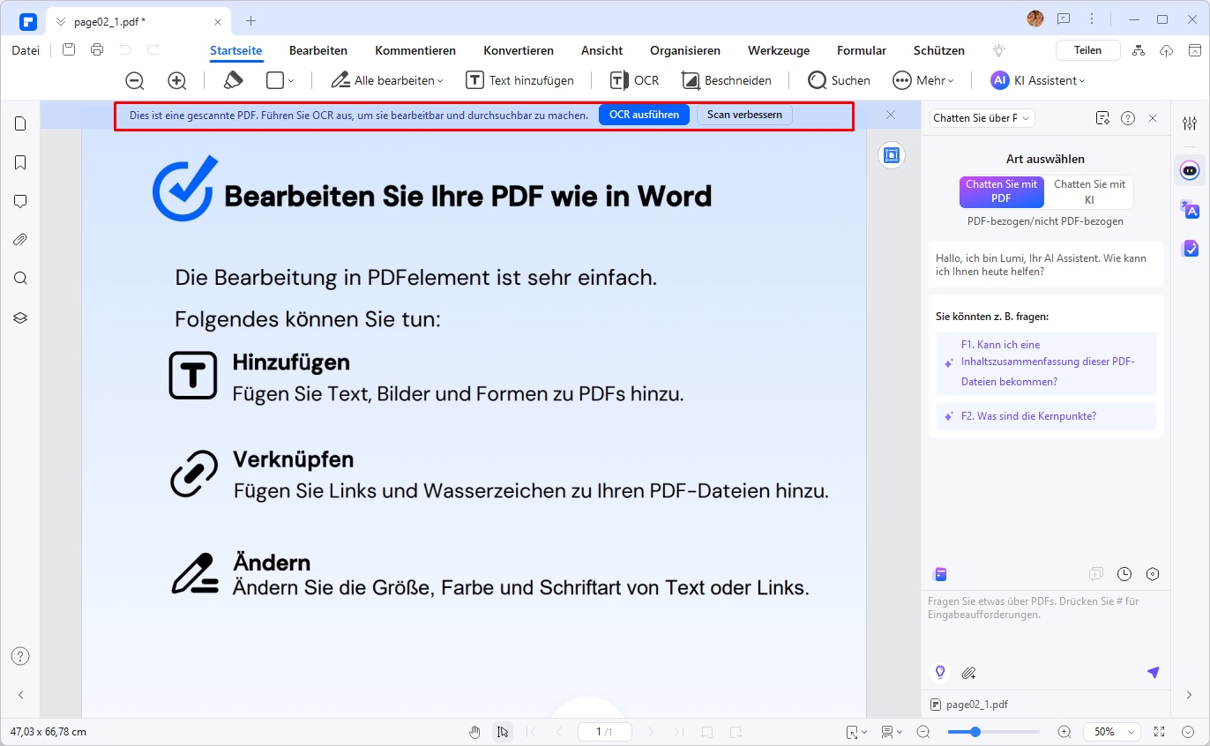Image resolution: width=1210 pixels, height=746 pixels.
Task: Switch to the Bearbeiten tab
Action: click(x=318, y=51)
